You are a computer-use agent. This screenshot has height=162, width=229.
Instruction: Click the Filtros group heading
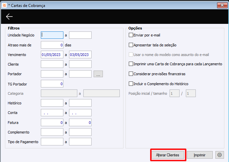[x=14, y=28]
